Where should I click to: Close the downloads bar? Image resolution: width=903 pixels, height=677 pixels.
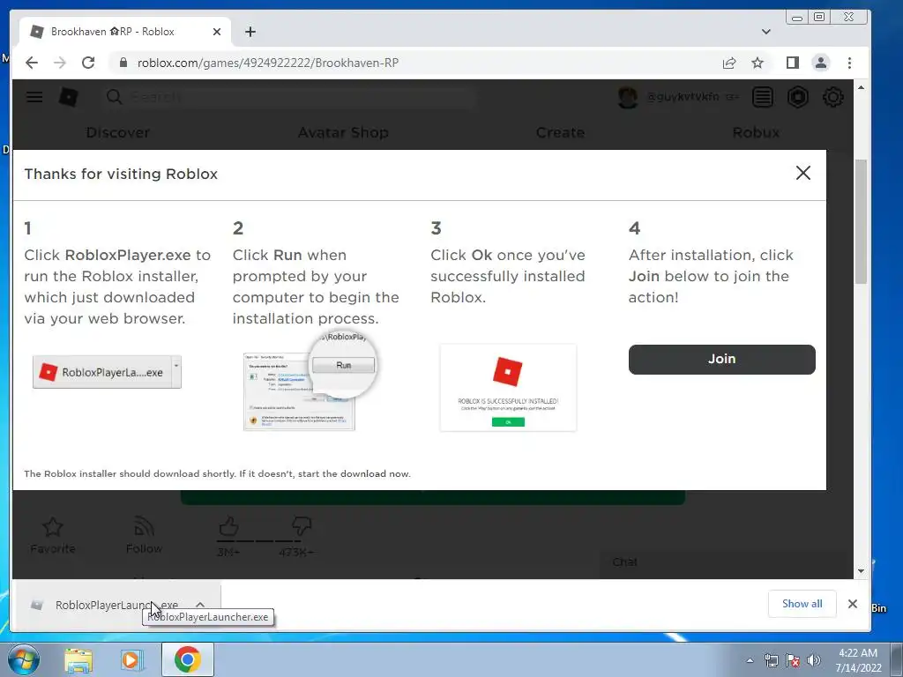click(x=853, y=604)
